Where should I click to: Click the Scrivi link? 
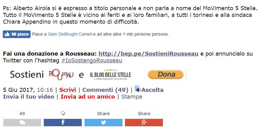68,90
